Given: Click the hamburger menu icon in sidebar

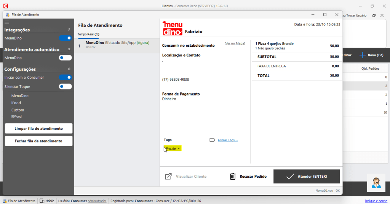Looking at the screenshot, I should [7, 22].
